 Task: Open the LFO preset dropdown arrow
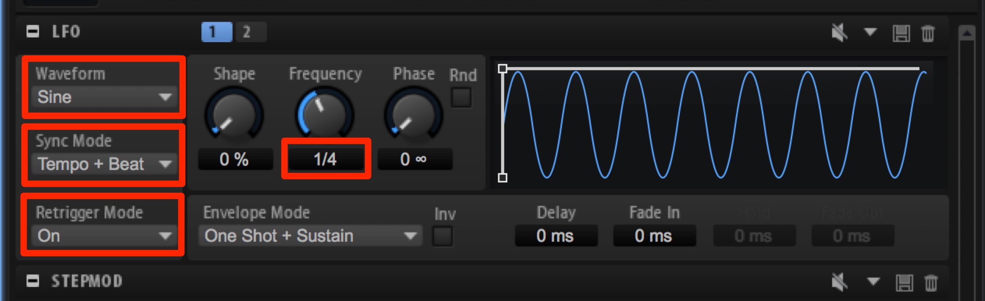click(870, 32)
